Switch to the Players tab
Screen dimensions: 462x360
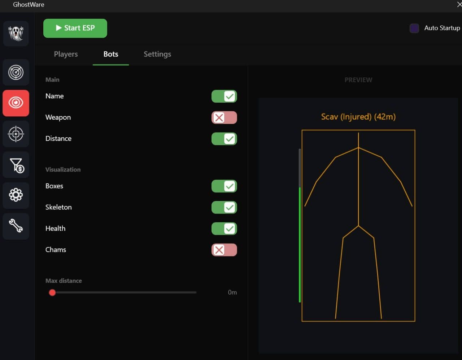coord(66,54)
